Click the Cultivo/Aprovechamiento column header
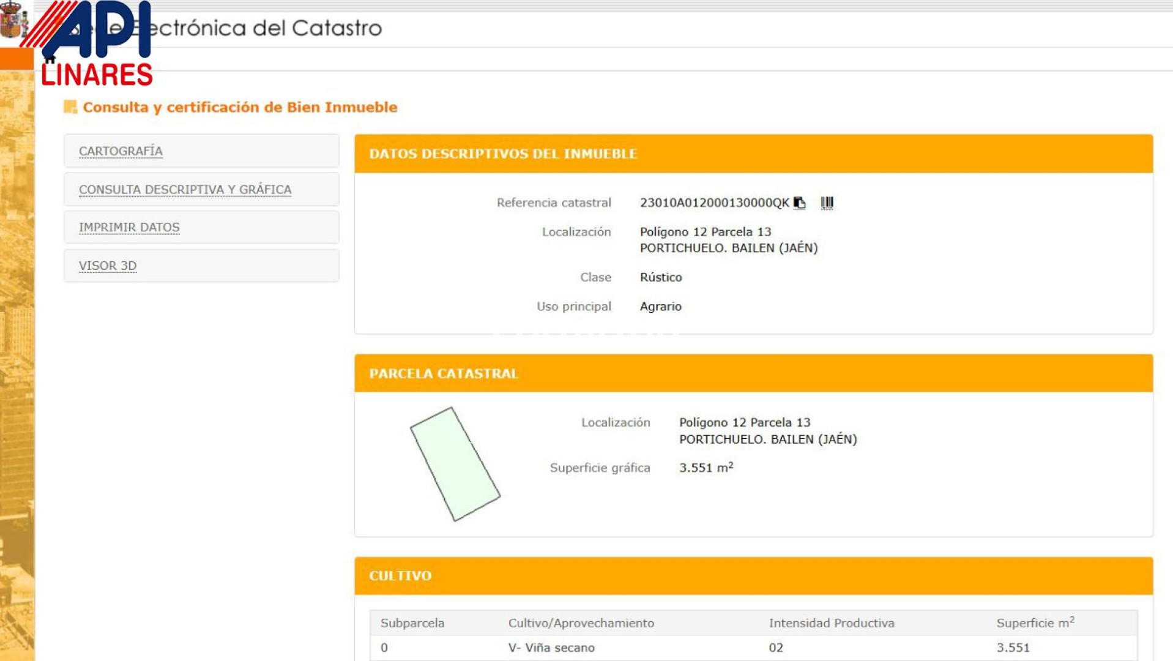Viewport: 1173px width, 661px height. 581,623
